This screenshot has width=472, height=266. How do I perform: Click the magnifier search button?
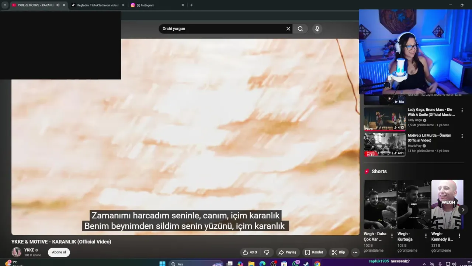[x=301, y=29]
